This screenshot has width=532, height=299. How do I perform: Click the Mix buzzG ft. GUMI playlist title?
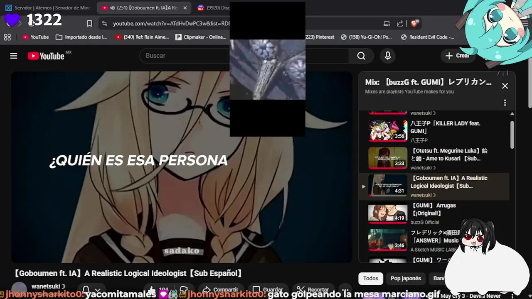pyautogui.click(x=428, y=82)
